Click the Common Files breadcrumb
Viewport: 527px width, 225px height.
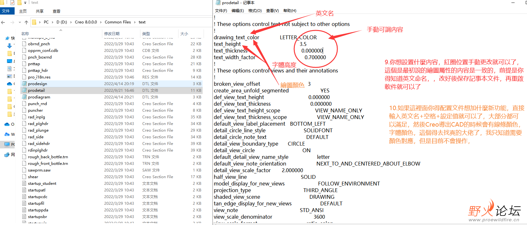coord(118,22)
